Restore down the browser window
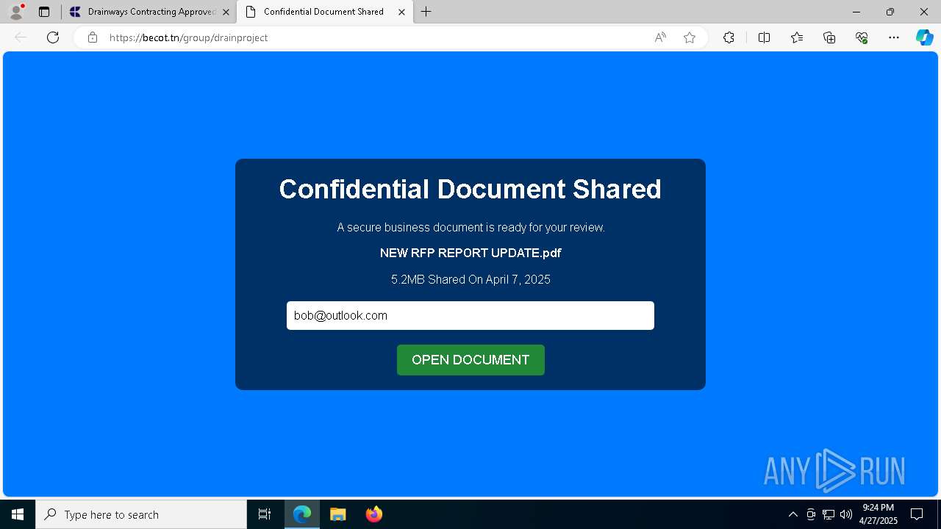This screenshot has height=529, width=941. click(890, 12)
